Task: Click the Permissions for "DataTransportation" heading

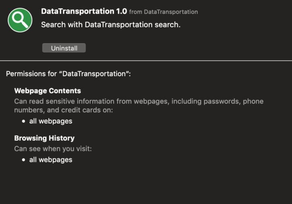Action: pos(68,74)
